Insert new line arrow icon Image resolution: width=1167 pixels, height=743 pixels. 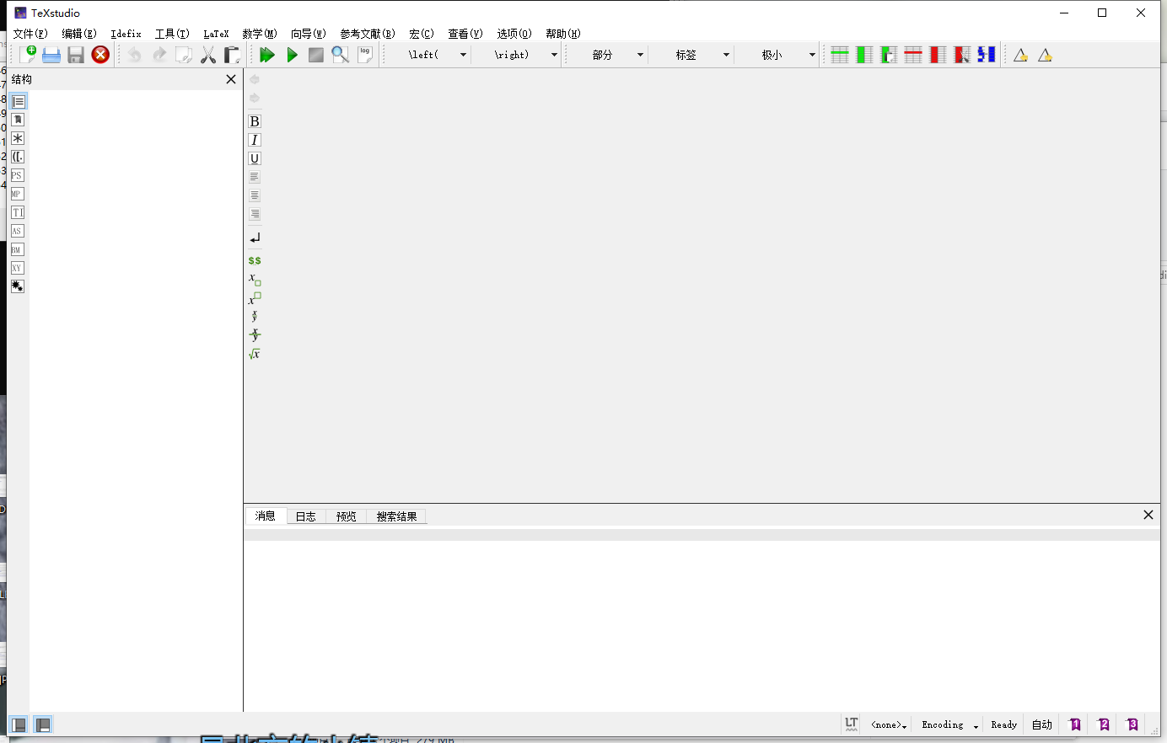[x=255, y=238]
